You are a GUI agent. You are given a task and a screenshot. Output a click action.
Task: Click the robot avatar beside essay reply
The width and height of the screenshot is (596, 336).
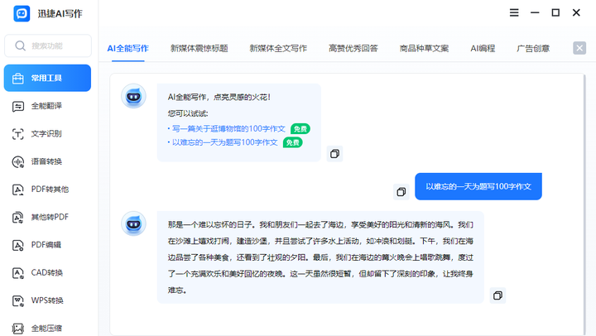click(133, 224)
